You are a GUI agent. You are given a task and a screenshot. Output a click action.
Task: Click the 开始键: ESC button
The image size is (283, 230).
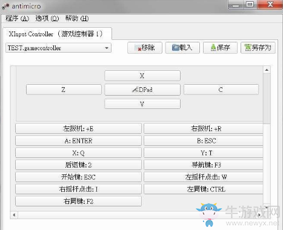point(78,177)
